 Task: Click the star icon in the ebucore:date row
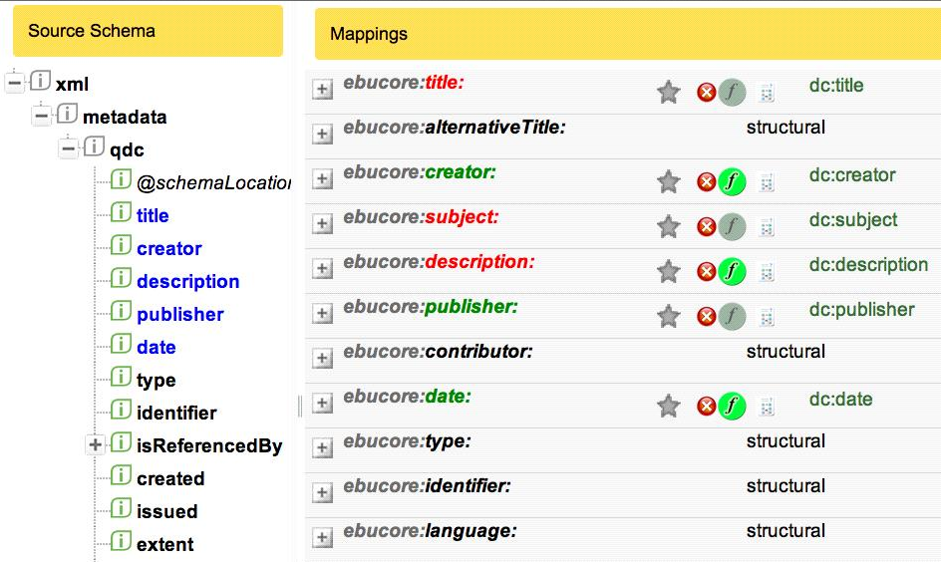coord(668,407)
